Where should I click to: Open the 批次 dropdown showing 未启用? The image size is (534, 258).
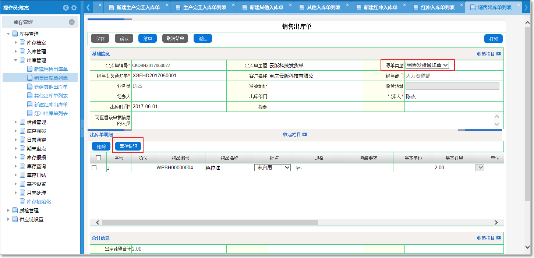(x=272, y=168)
